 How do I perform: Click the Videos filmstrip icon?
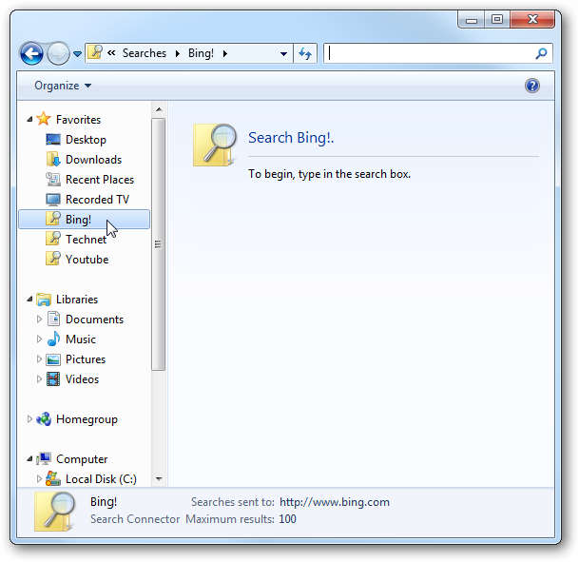[x=53, y=378]
